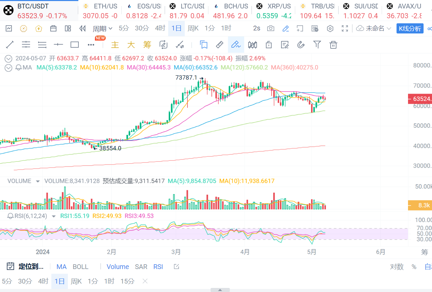Viewport: 432px width, 292px height.
Task: Toggle the BOLL indicator on
Action: click(x=80, y=267)
